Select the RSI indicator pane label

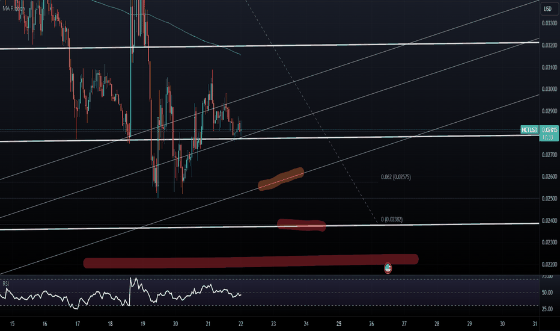click(6, 284)
